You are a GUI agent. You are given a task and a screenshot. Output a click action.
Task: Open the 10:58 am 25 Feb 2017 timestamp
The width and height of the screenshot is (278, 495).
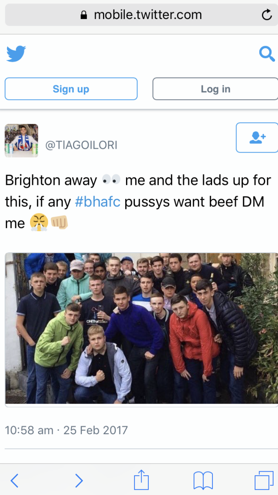66,430
